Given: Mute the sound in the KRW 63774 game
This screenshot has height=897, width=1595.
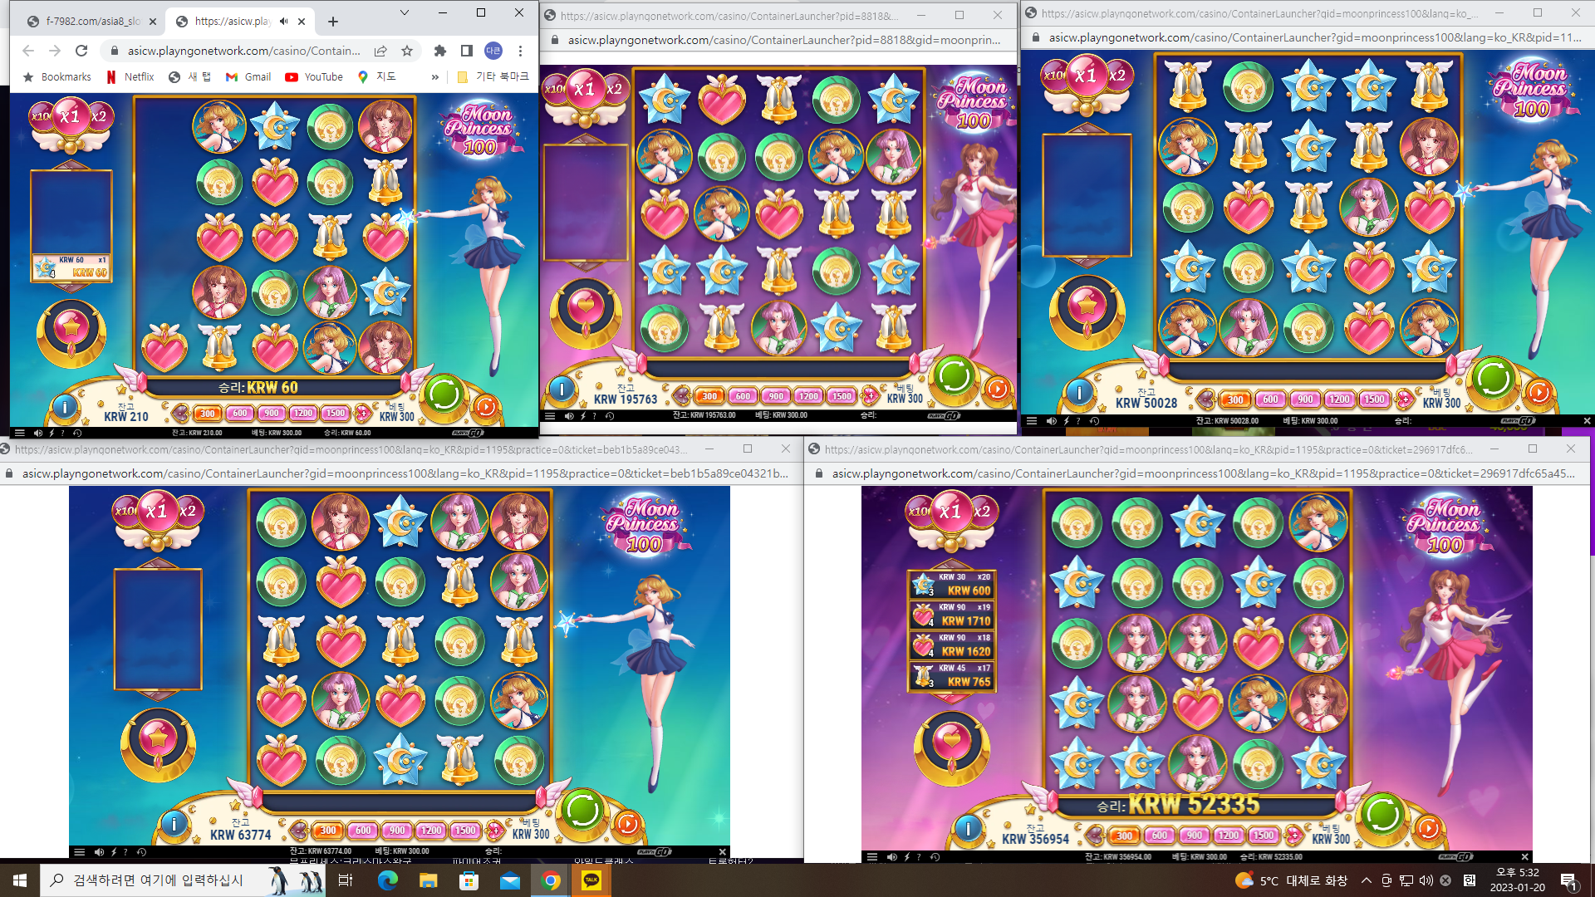Looking at the screenshot, I should [99, 852].
